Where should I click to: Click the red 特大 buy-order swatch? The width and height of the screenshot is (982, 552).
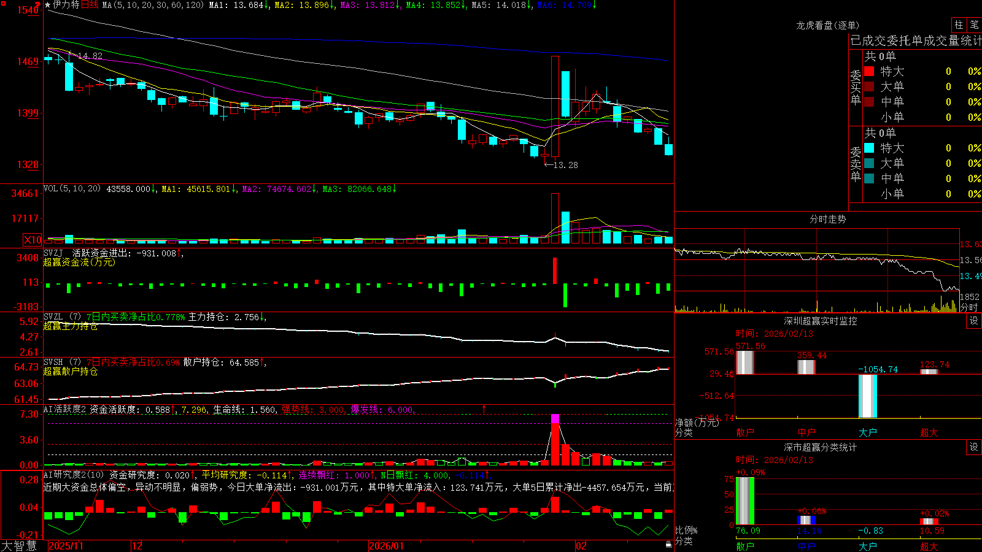click(x=869, y=71)
